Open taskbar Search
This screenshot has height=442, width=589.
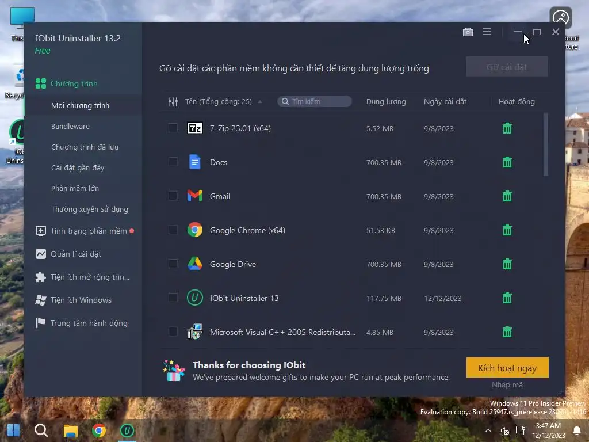(41, 430)
